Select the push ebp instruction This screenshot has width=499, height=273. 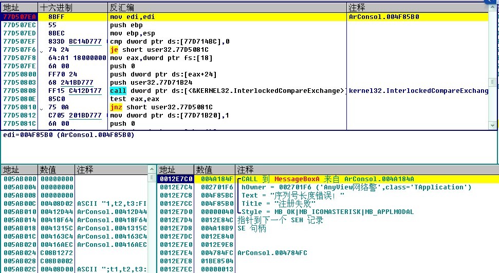coord(126,25)
